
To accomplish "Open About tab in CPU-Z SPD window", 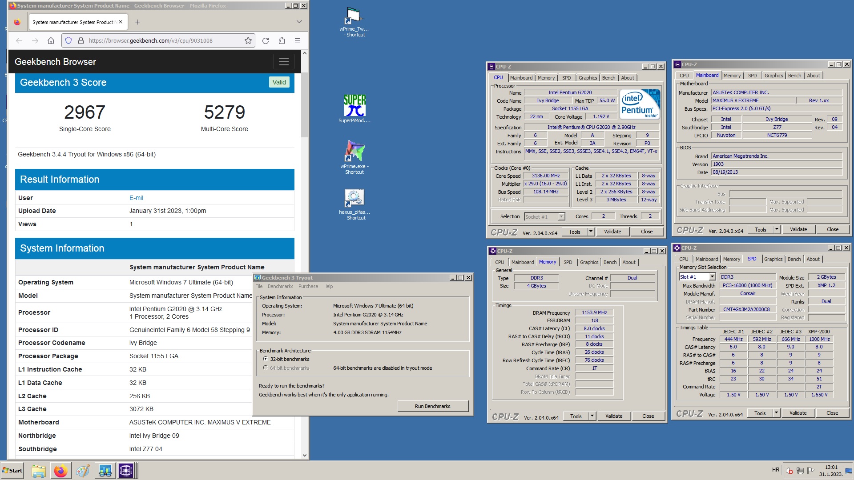I will pyautogui.click(x=813, y=259).
